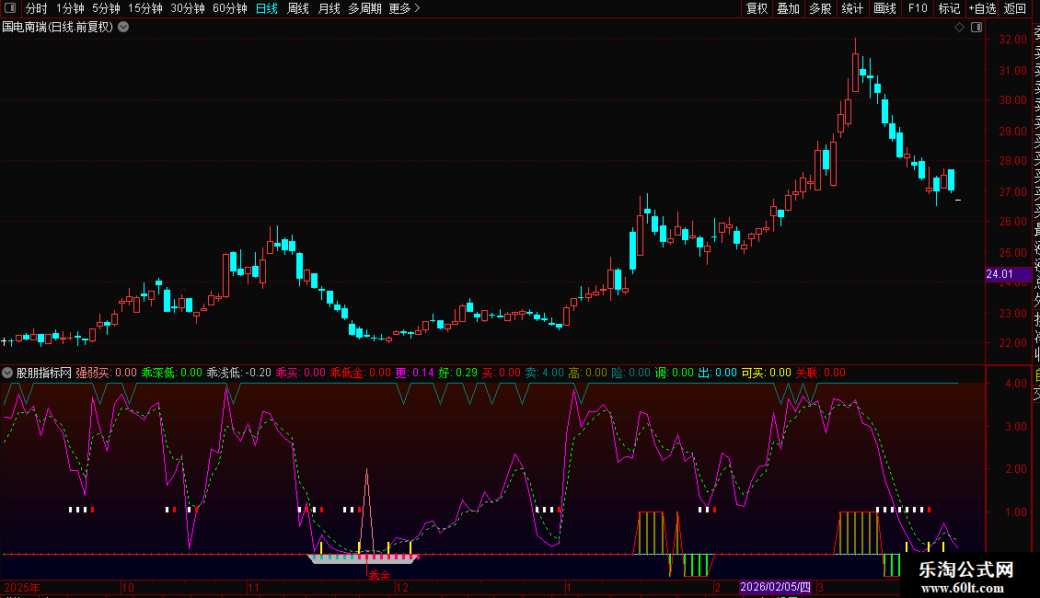Select the 60分钟 timeframe
Screen dimensions: 1040x598
229,8
